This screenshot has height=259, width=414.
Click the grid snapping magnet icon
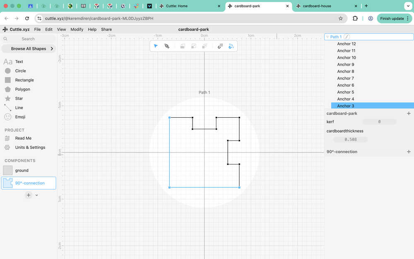[x=220, y=46]
